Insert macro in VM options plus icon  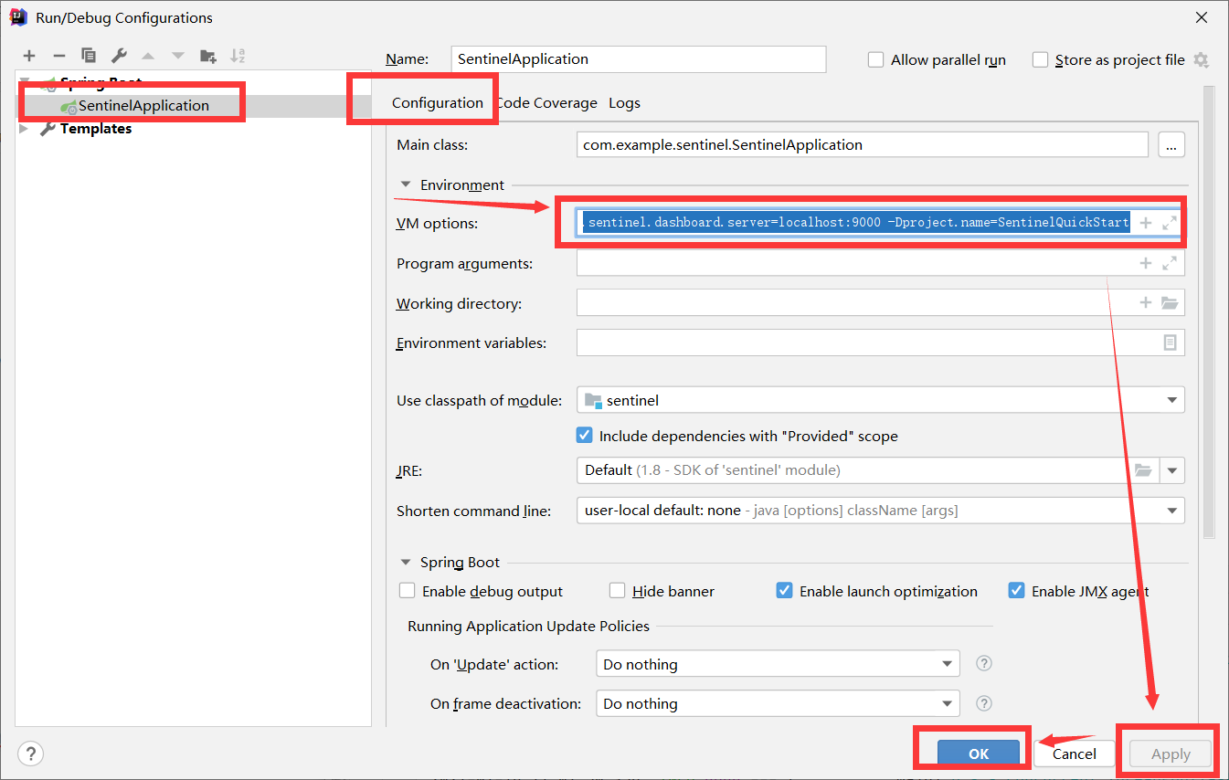coord(1146,223)
